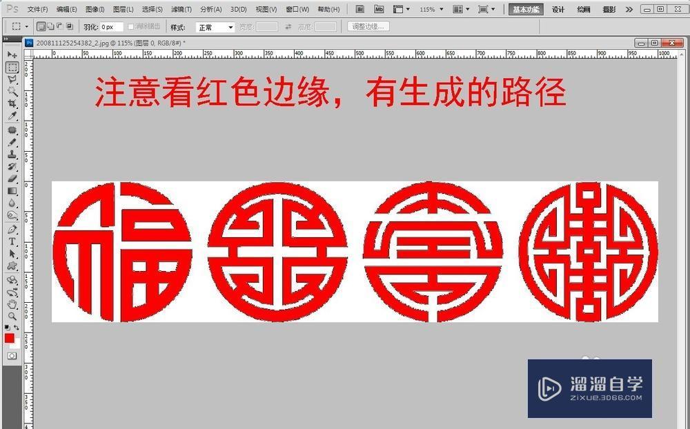Select the Spot Healing Brush tool
Viewport: 690px width, 429px height.
tap(12, 130)
